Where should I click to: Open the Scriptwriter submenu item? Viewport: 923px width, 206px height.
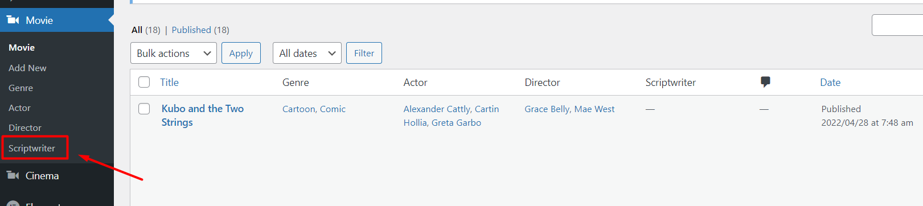pos(32,148)
